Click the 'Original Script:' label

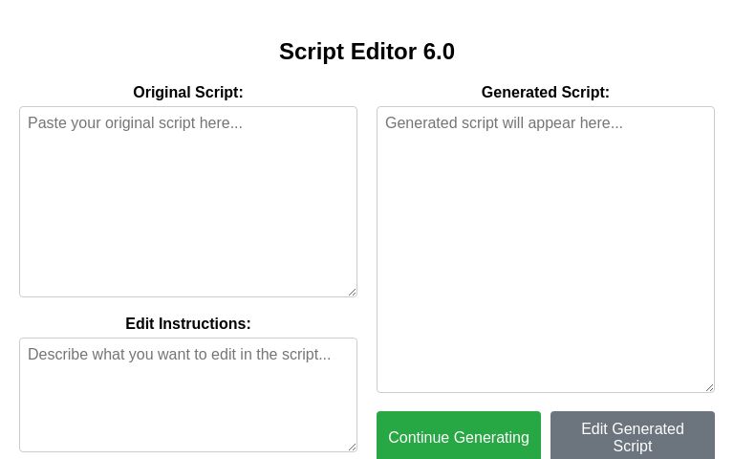[188, 92]
